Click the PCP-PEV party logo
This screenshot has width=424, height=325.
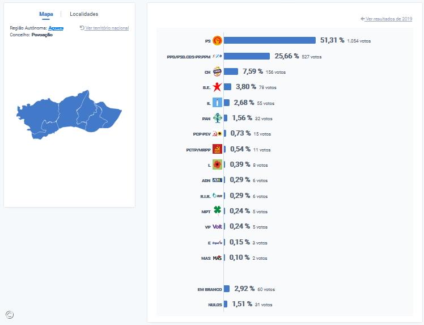coord(217,134)
